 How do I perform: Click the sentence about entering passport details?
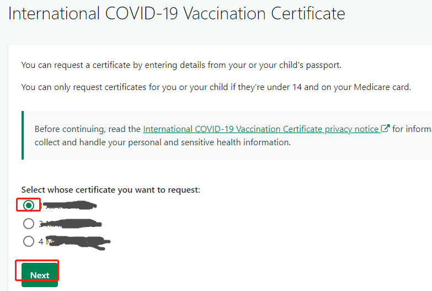[x=182, y=65]
